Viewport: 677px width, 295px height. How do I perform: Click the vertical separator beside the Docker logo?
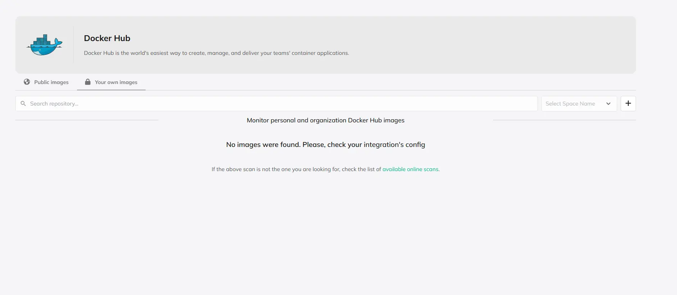(73, 44)
